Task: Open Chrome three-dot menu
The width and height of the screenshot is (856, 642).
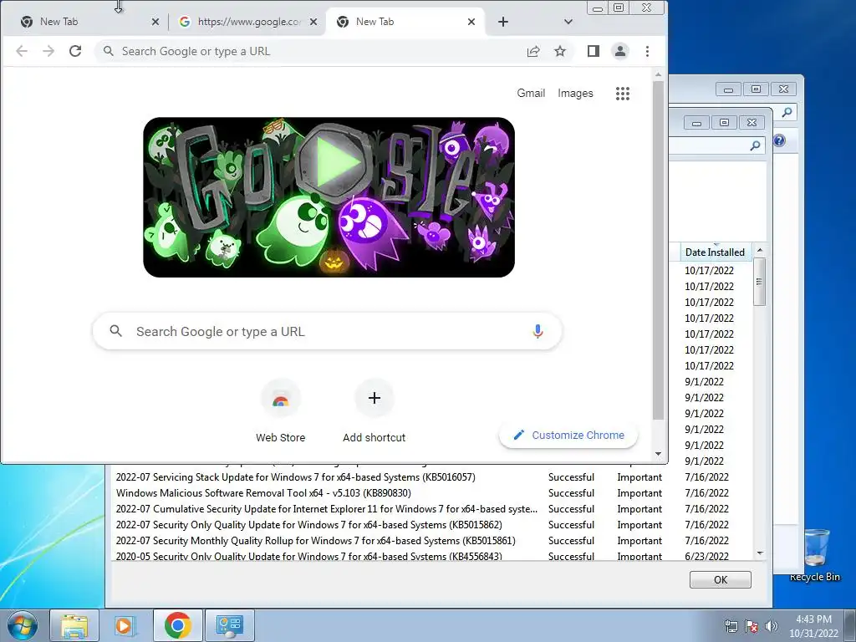Action: (x=648, y=51)
